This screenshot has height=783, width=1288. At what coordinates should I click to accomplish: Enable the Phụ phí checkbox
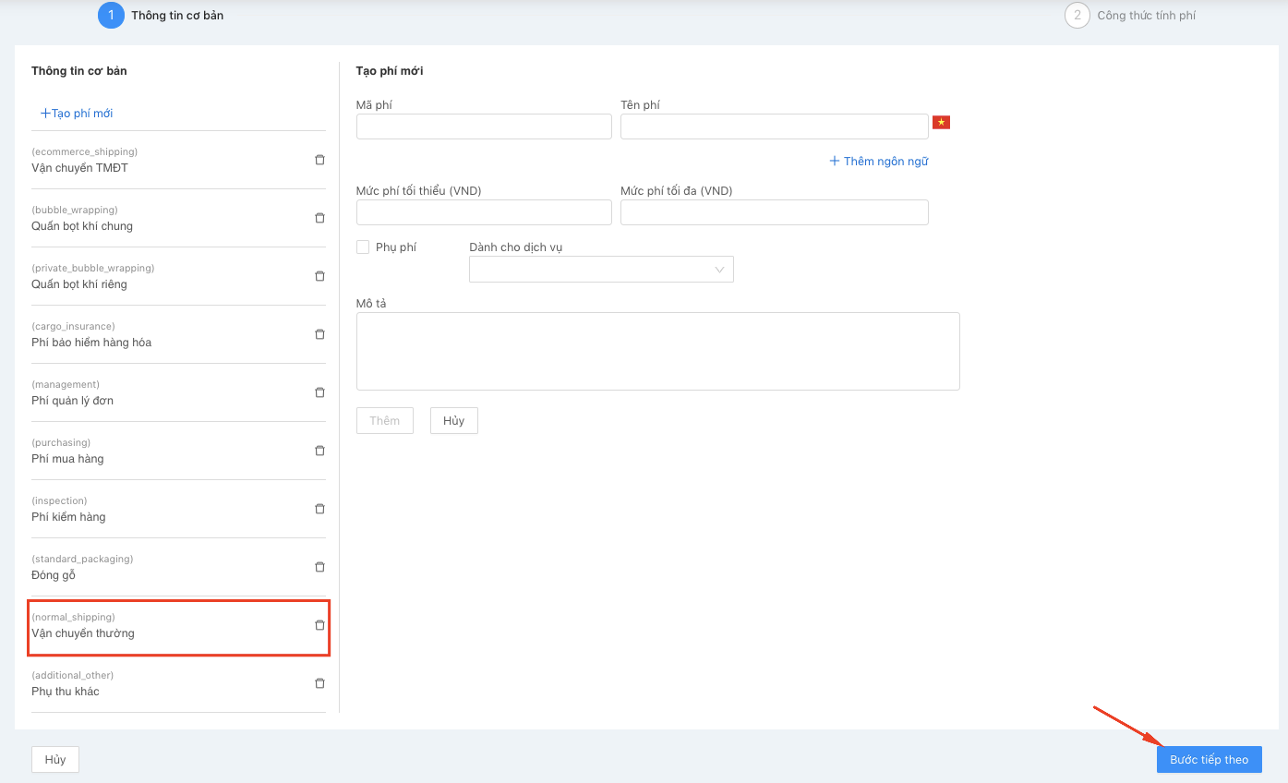(363, 247)
